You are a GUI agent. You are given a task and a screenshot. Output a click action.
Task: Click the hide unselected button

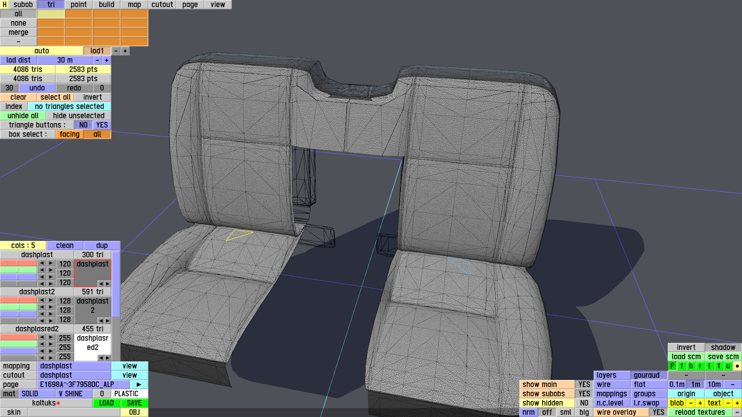pyautogui.click(x=78, y=116)
